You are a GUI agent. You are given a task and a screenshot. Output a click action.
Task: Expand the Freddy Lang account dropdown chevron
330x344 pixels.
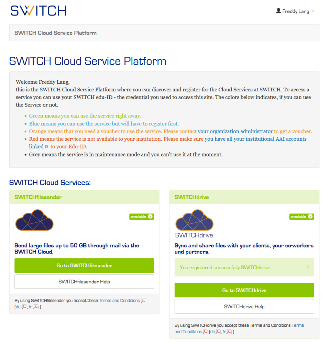pyautogui.click(x=313, y=11)
